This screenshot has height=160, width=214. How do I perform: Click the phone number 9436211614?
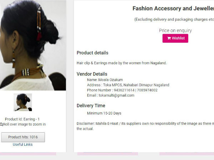pyautogui.click(x=124, y=90)
